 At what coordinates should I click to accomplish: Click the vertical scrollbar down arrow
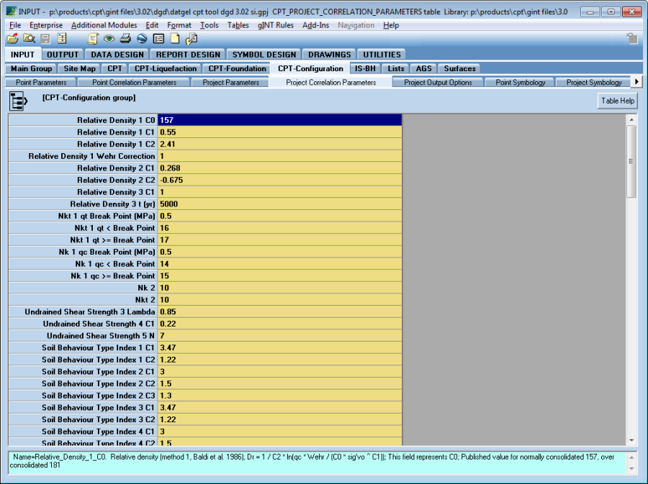631,440
